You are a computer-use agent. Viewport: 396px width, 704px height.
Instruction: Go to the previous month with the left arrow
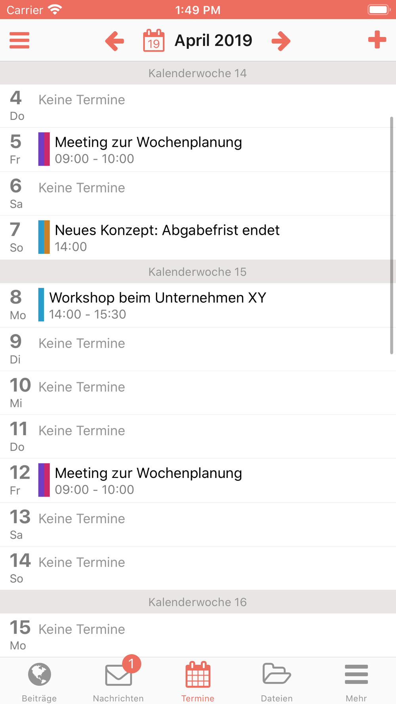pos(114,40)
